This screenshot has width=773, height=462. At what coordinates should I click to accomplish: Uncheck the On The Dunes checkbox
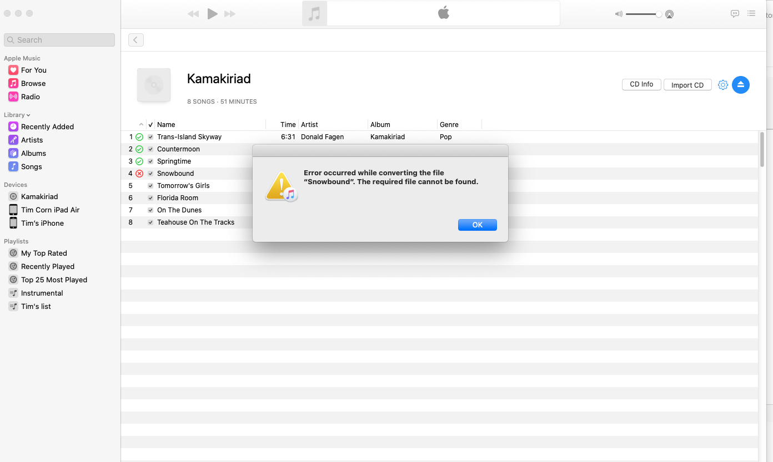(x=150, y=210)
